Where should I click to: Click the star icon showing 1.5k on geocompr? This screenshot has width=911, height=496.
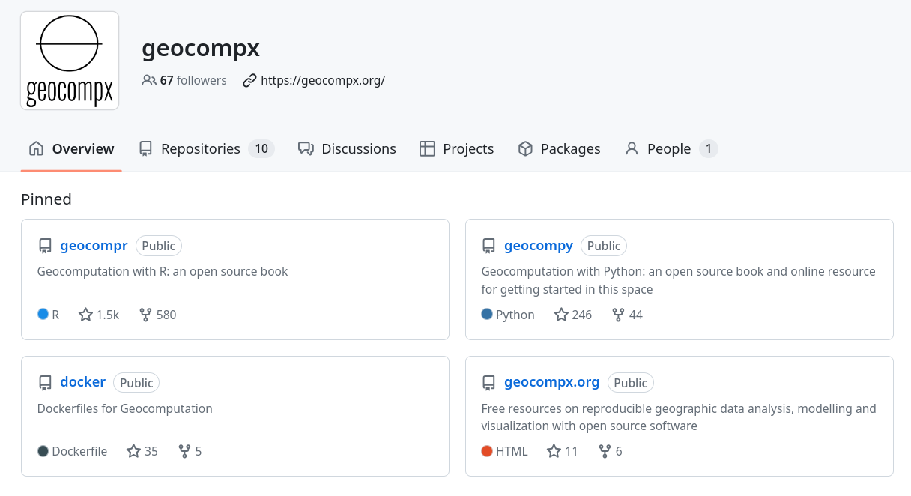click(x=85, y=315)
